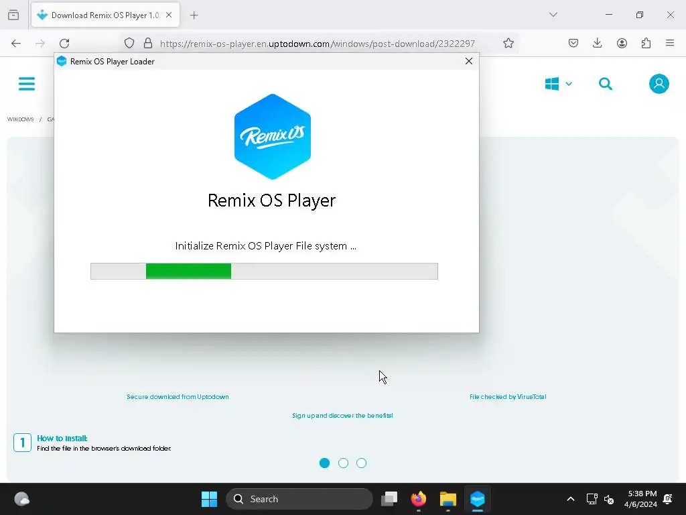Select the first carousel dot
The width and height of the screenshot is (686, 515).
pyautogui.click(x=325, y=463)
